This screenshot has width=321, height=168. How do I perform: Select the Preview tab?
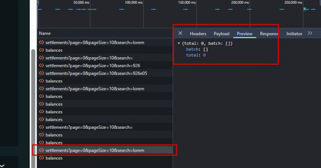(x=245, y=34)
